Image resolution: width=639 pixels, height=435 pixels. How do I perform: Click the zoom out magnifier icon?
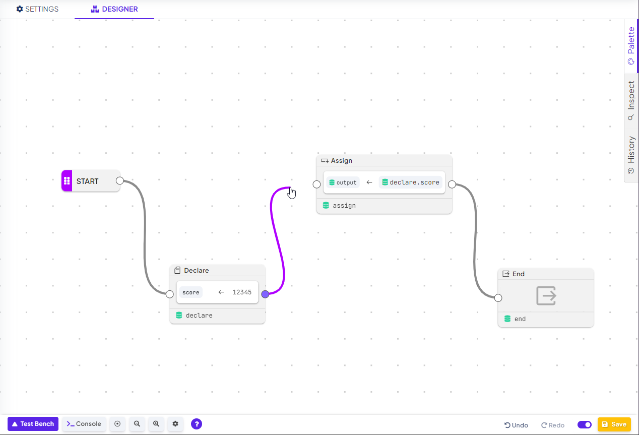(x=137, y=424)
